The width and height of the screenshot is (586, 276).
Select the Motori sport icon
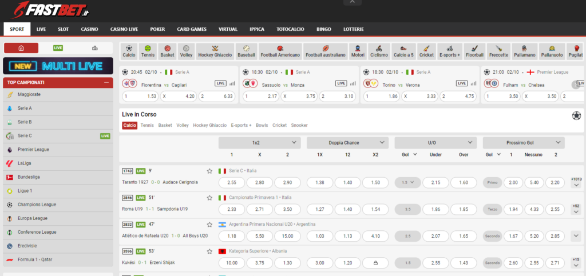click(x=358, y=51)
